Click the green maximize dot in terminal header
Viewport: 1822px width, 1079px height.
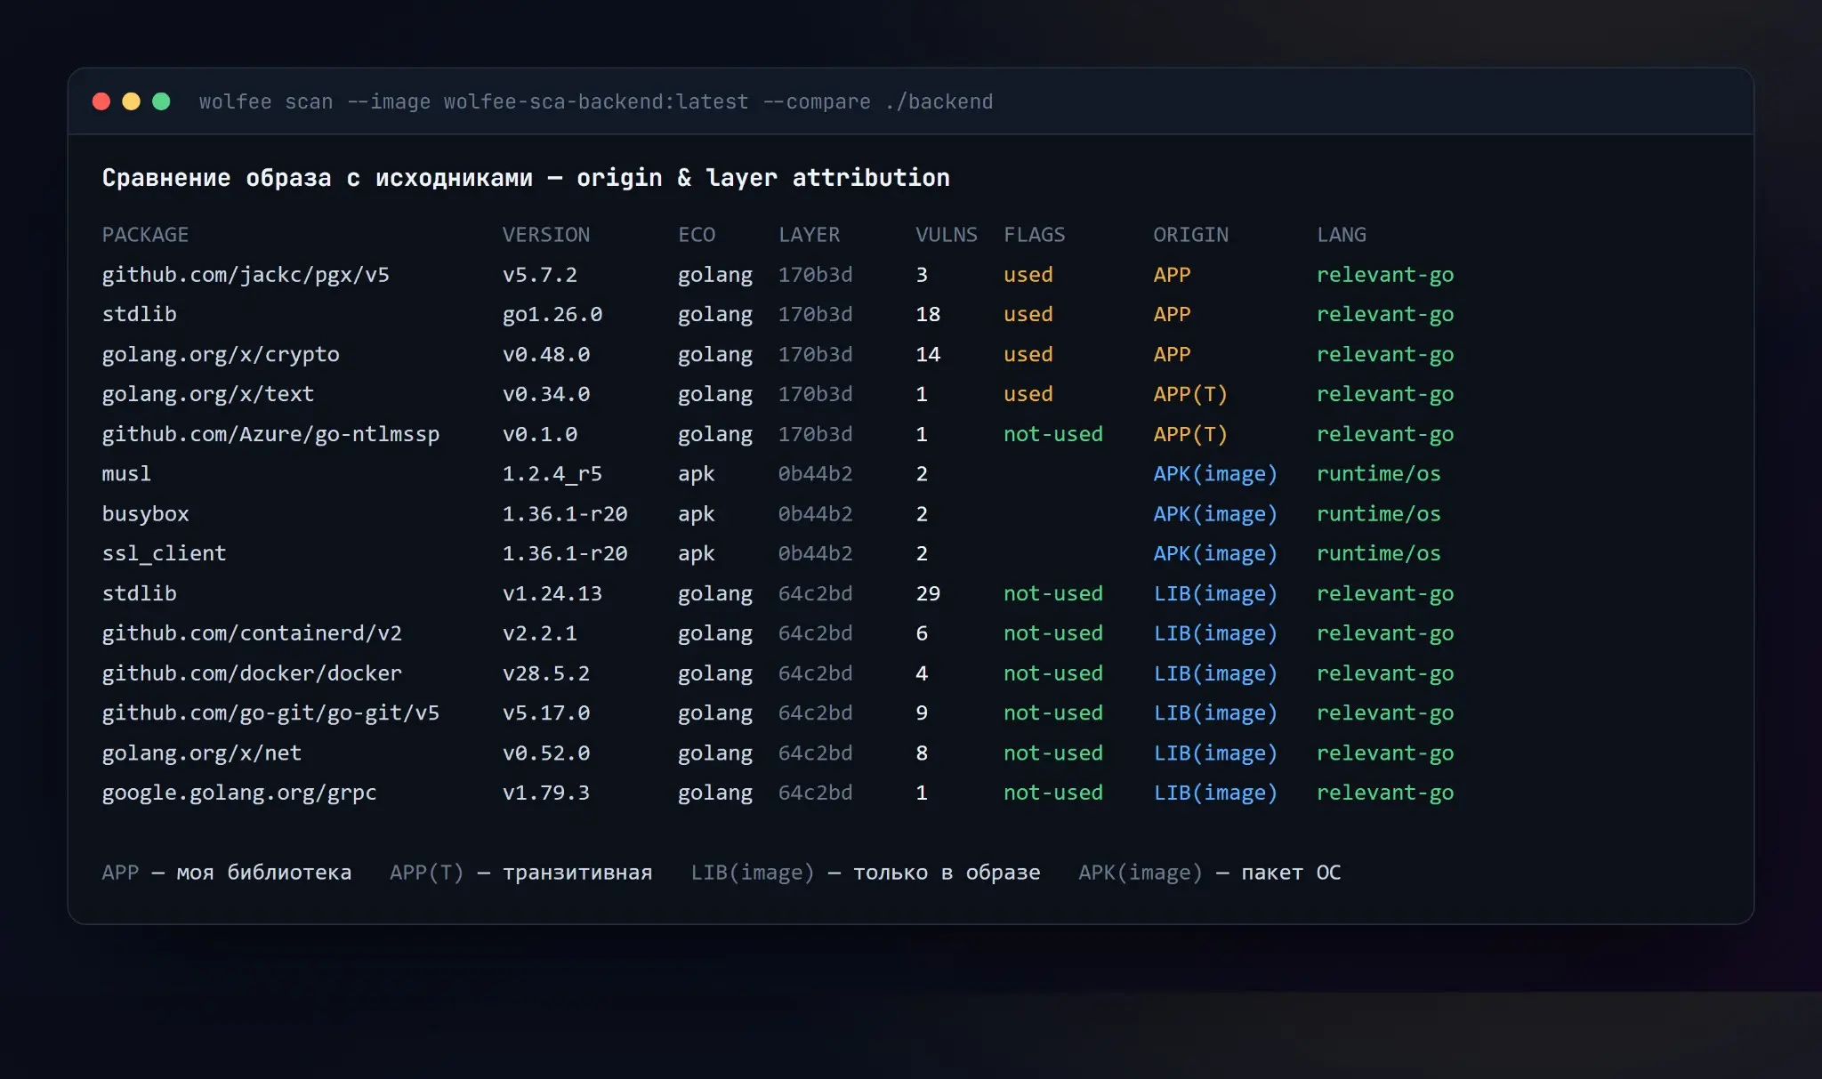[x=161, y=101]
